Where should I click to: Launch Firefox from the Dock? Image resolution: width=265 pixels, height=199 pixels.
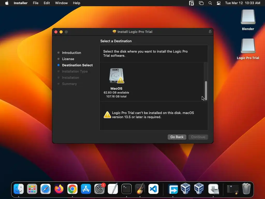pos(59,189)
